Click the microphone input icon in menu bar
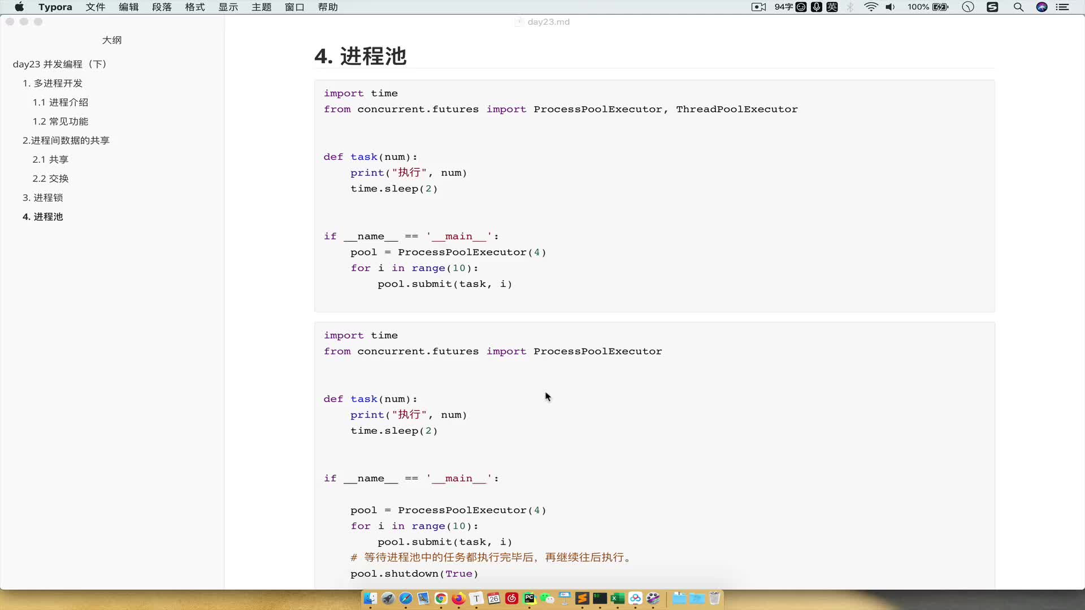 pos(817,7)
